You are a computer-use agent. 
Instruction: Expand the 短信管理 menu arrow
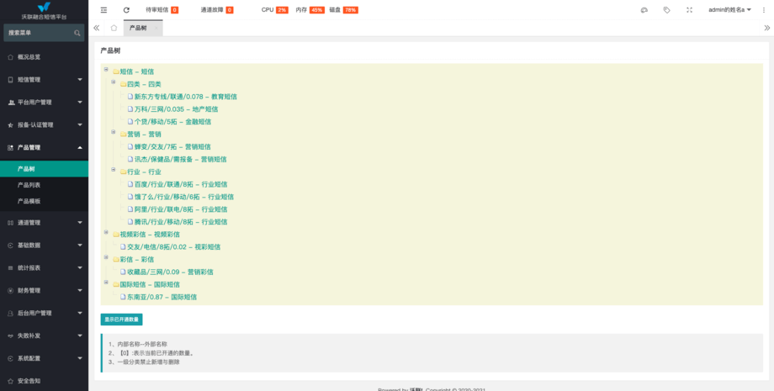coord(80,79)
